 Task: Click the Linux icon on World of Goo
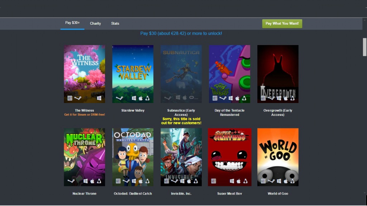(x=292, y=181)
